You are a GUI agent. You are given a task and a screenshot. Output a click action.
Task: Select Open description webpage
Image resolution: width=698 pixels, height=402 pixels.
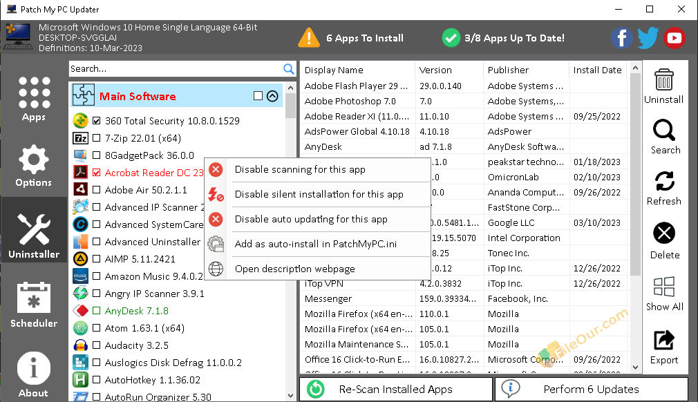(318, 269)
